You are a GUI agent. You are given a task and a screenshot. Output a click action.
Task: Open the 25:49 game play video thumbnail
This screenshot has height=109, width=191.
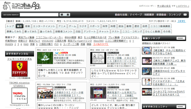click(98, 92)
